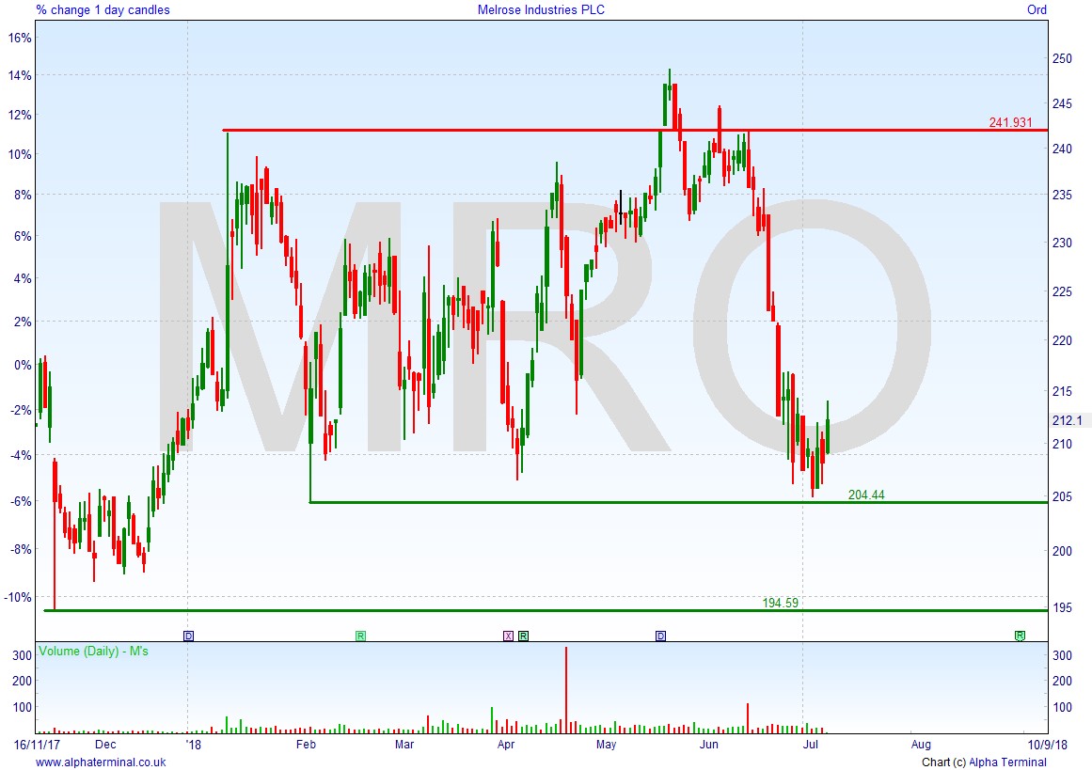This screenshot has height=770, width=1092.
Task: Click the dark green R marker in April
Action: click(x=523, y=636)
